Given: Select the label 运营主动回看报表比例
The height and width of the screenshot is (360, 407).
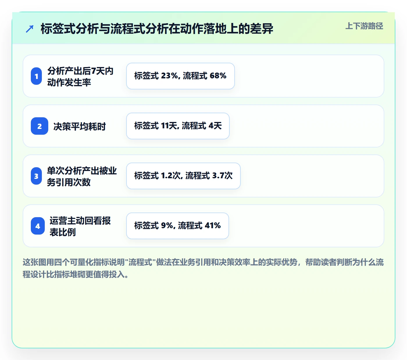Looking at the screenshot, I should pos(80,226).
